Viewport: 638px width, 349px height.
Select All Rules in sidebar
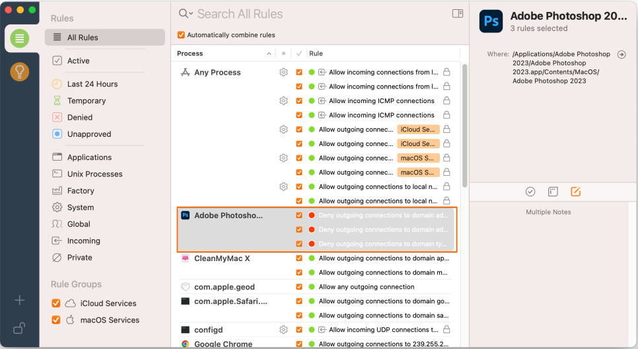pyautogui.click(x=105, y=38)
